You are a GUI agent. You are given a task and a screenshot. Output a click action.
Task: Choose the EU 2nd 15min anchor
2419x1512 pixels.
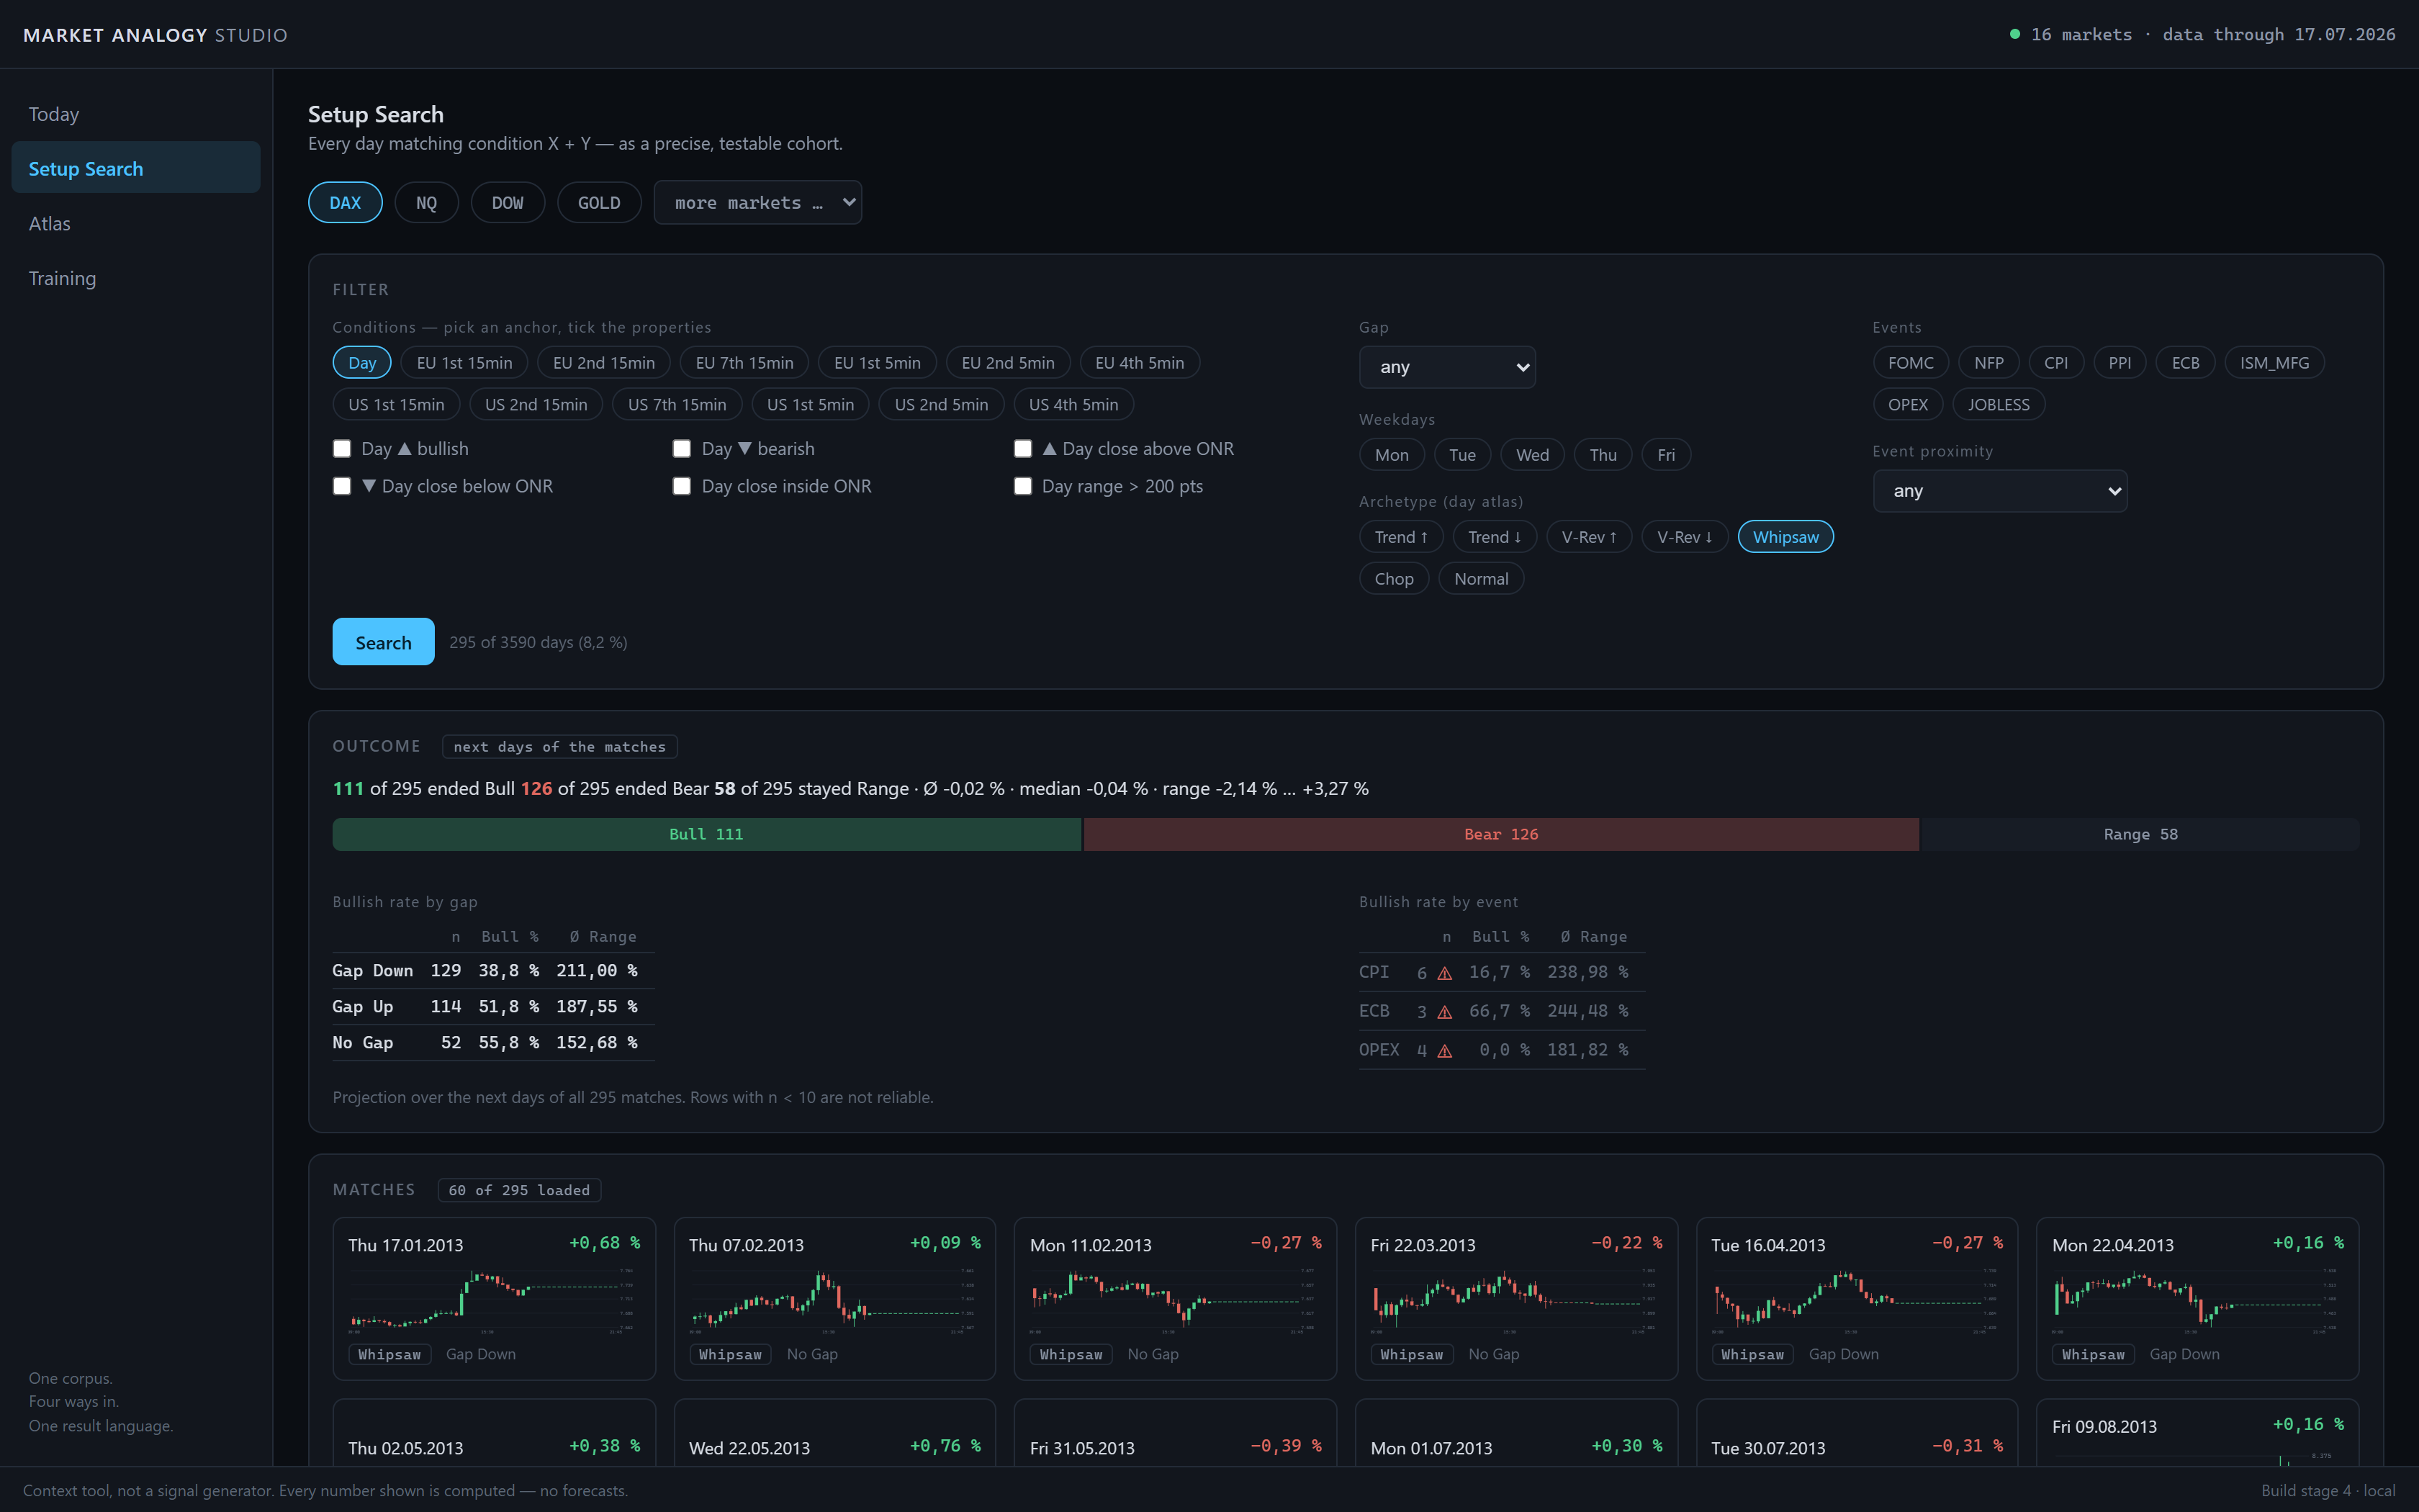pos(604,363)
